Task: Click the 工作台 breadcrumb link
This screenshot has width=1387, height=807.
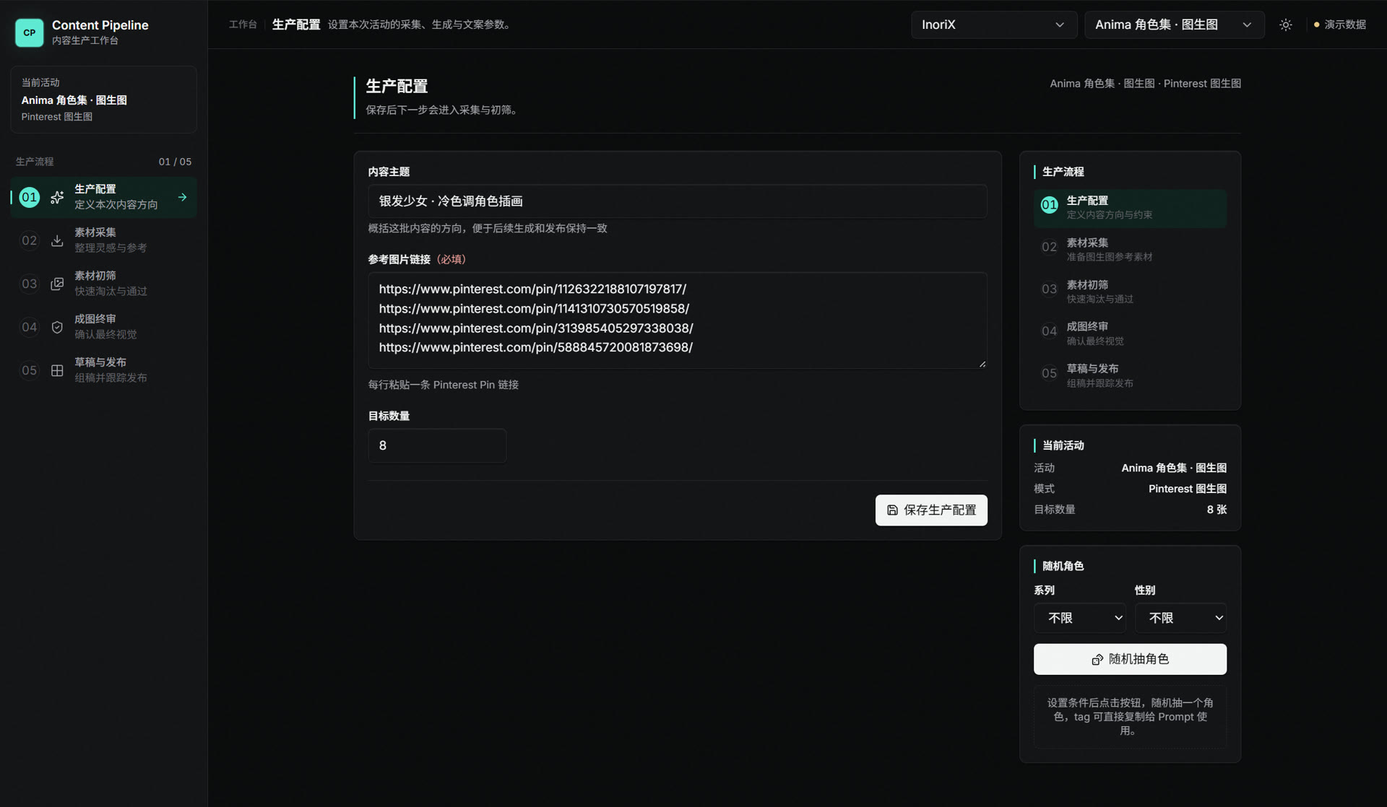Action: 243,25
